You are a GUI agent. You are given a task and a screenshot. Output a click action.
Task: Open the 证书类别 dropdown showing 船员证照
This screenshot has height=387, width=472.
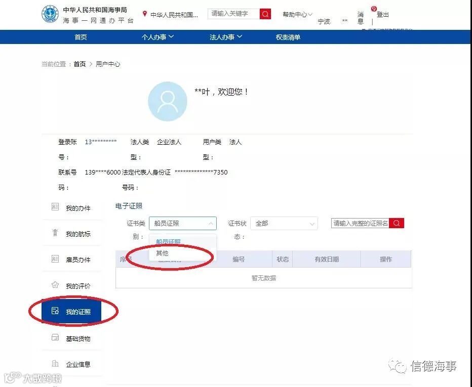click(183, 224)
